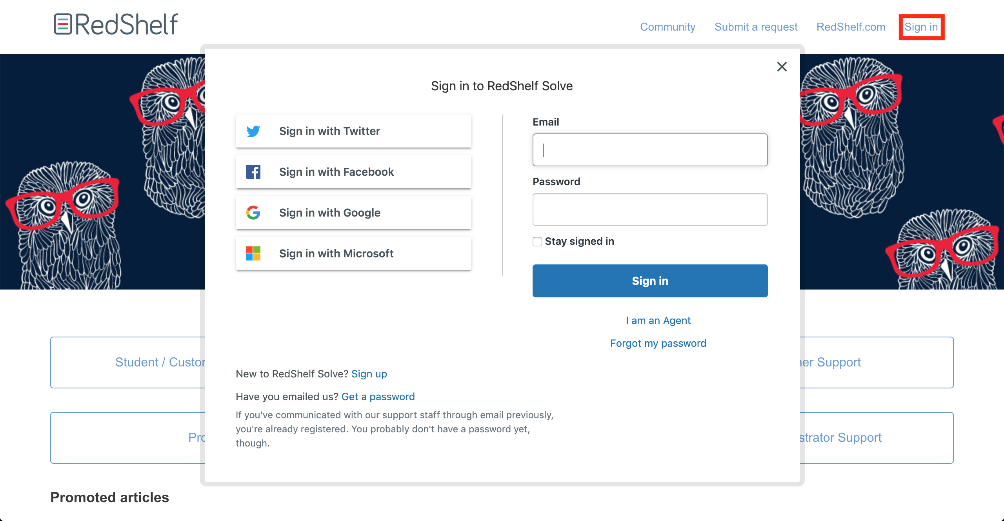The width and height of the screenshot is (1004, 521).
Task: Click the RedShelf logo in header
Action: [116, 24]
